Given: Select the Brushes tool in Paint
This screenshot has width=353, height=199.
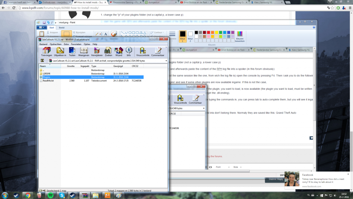Looking at the screenshot, I should pos(114,34).
